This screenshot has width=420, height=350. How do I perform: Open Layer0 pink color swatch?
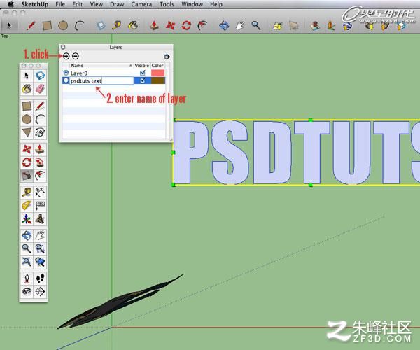[x=157, y=73]
